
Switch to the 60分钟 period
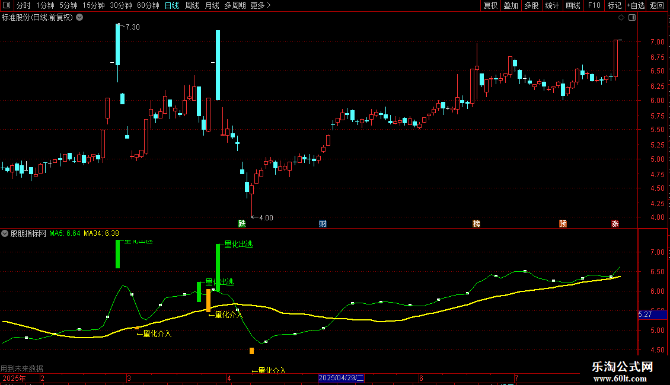point(148,5)
